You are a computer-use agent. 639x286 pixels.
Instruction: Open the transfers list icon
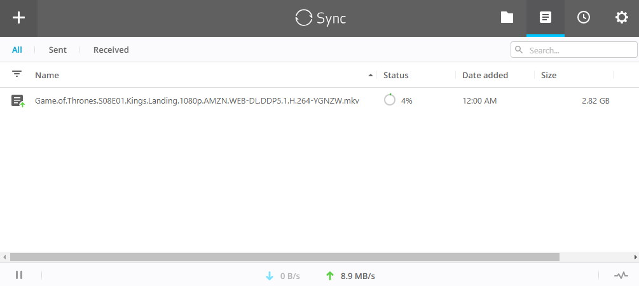[x=545, y=18]
